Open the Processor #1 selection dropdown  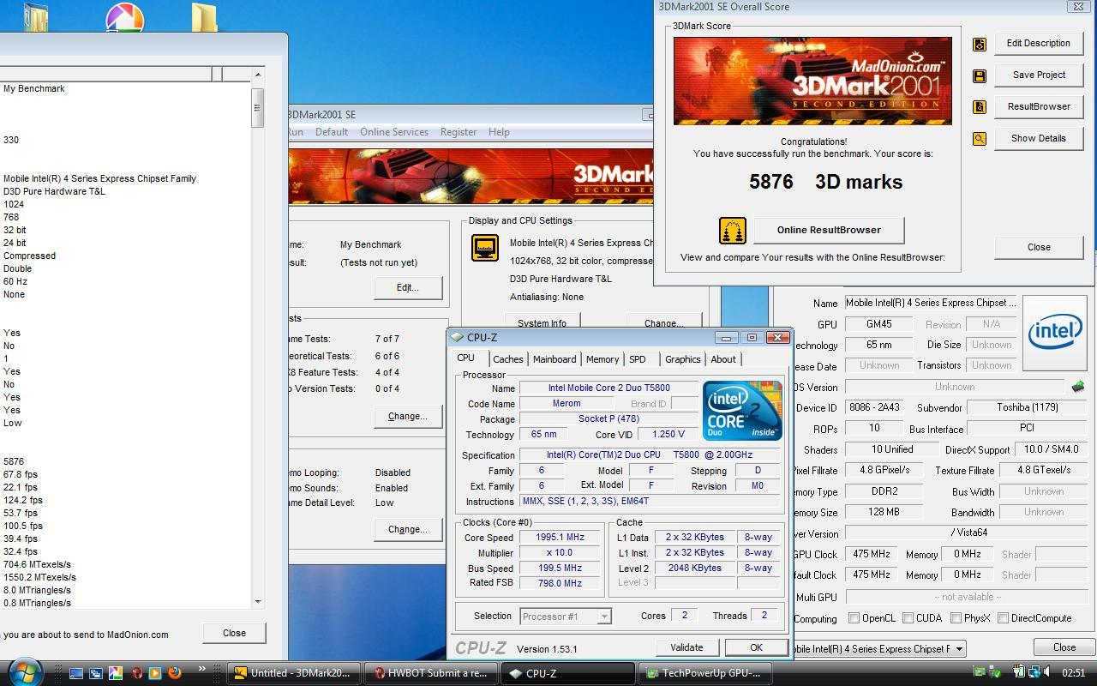pos(604,617)
